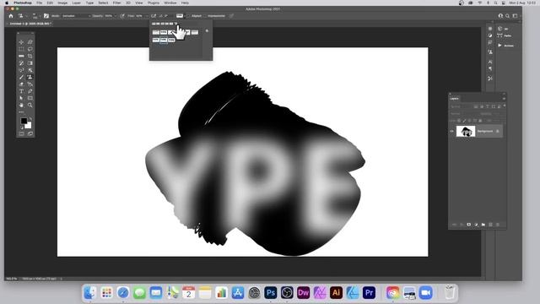Select the first pattern thumbnail in popup
This screenshot has width=540, height=304.
155,32
